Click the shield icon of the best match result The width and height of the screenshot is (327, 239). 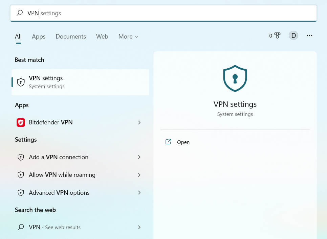(x=21, y=82)
